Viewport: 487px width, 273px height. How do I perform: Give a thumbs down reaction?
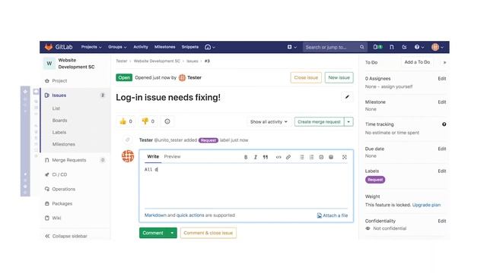coord(148,121)
